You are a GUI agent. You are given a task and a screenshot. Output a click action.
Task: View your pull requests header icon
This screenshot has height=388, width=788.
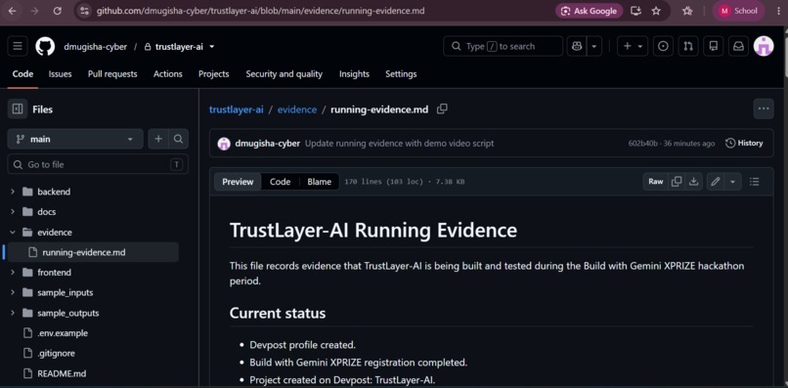coord(688,46)
